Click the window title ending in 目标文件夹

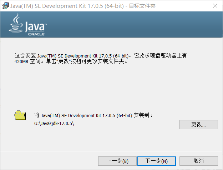(83, 6)
